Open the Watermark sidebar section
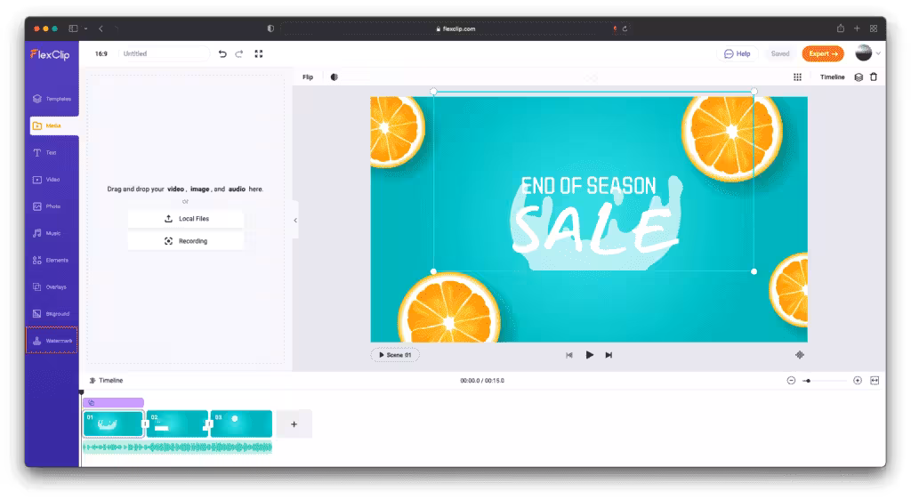 pyautogui.click(x=52, y=340)
